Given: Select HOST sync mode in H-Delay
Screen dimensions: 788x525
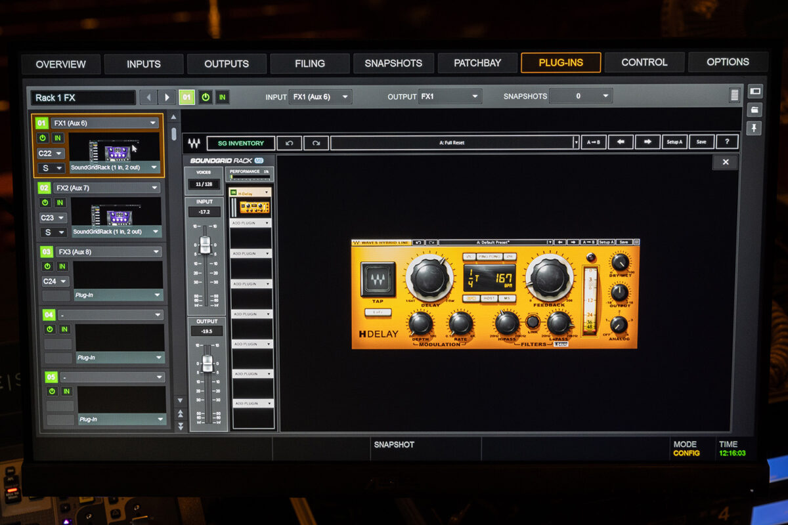Looking at the screenshot, I should coord(489,298).
